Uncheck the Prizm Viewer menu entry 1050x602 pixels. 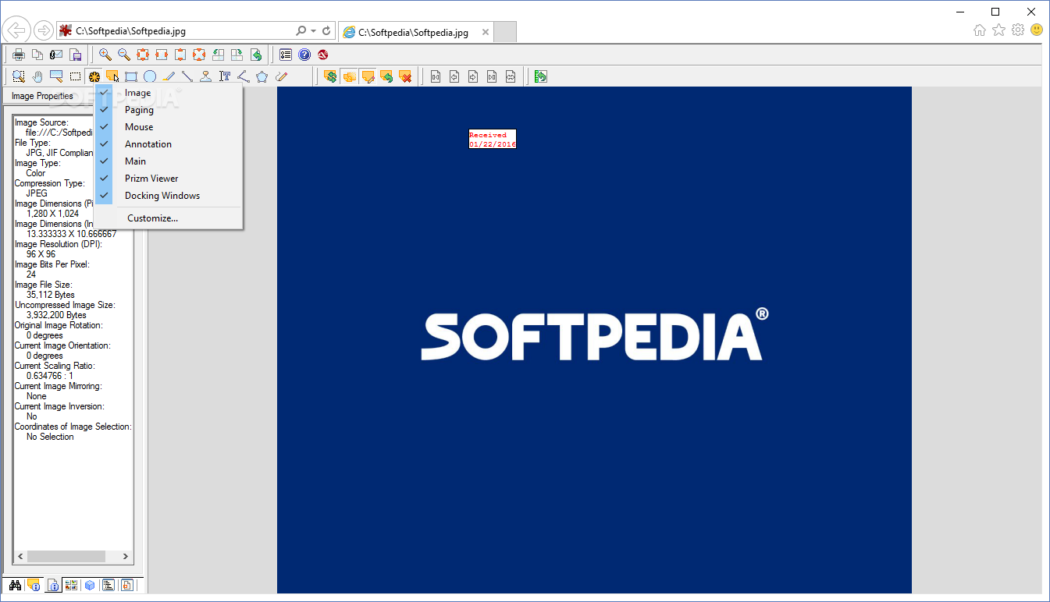(168, 179)
